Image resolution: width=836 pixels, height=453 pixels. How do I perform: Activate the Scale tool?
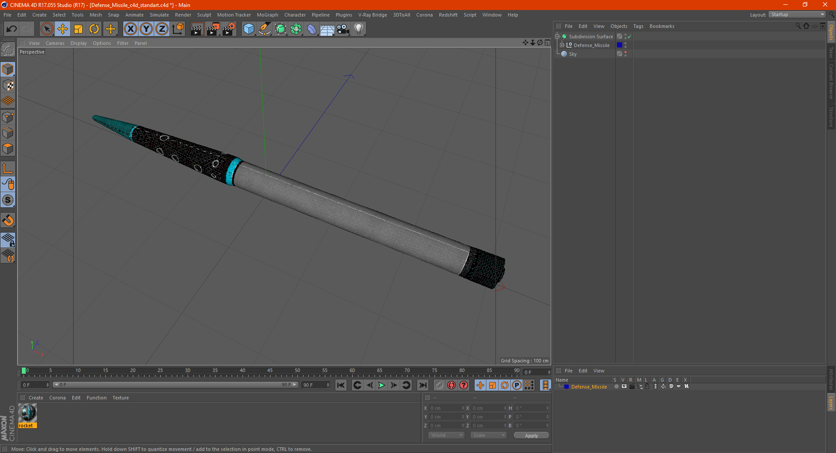coord(78,29)
